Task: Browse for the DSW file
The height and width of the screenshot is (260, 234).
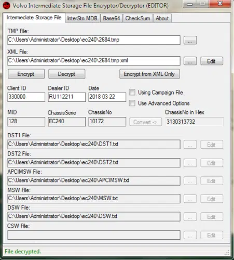Action: (x=190, y=217)
